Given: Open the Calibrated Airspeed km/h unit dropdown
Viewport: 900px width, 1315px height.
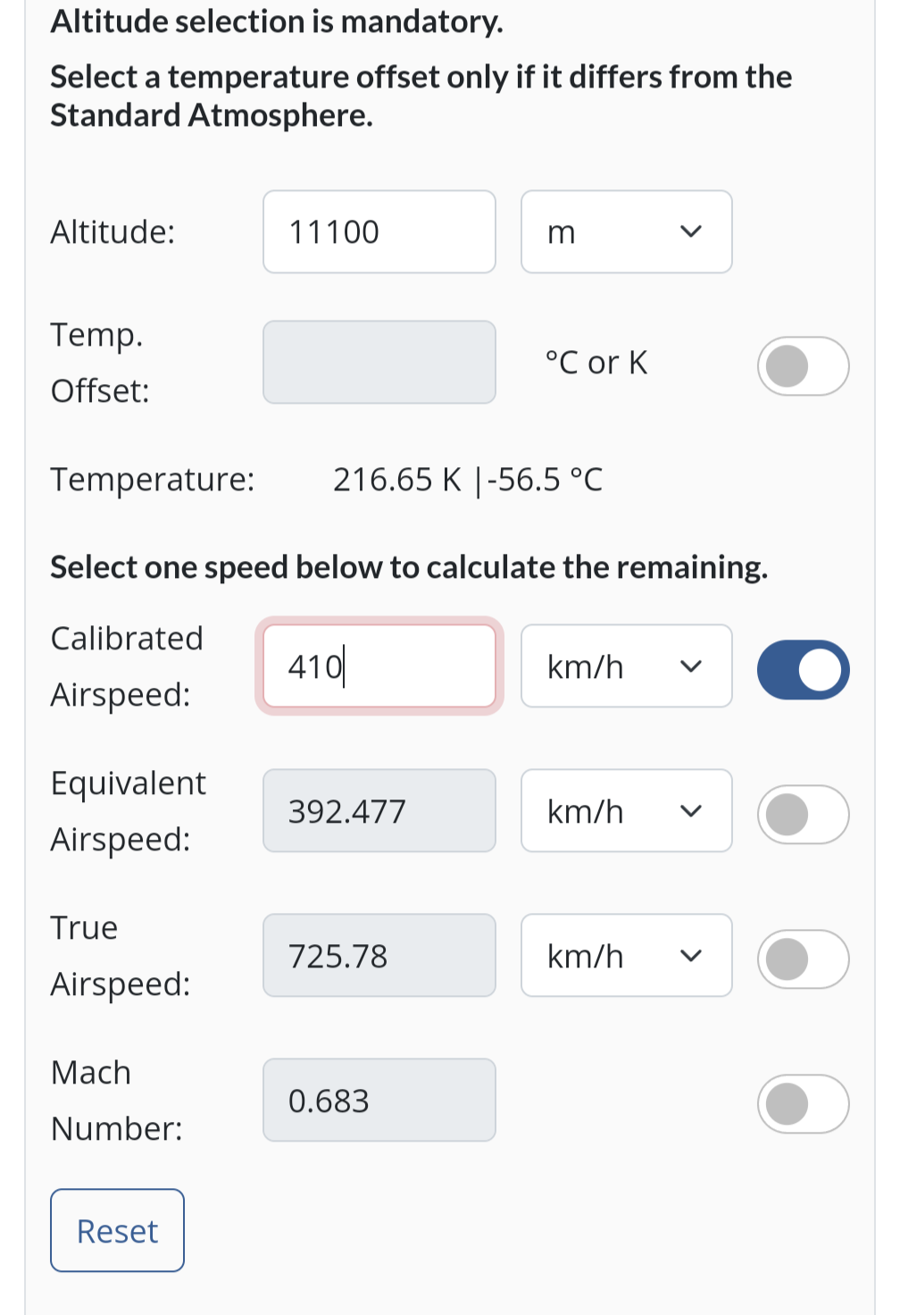Looking at the screenshot, I should (627, 666).
